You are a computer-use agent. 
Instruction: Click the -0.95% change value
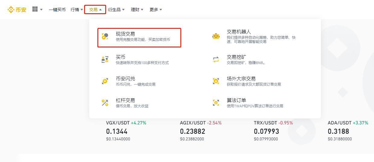[x=286, y=123]
